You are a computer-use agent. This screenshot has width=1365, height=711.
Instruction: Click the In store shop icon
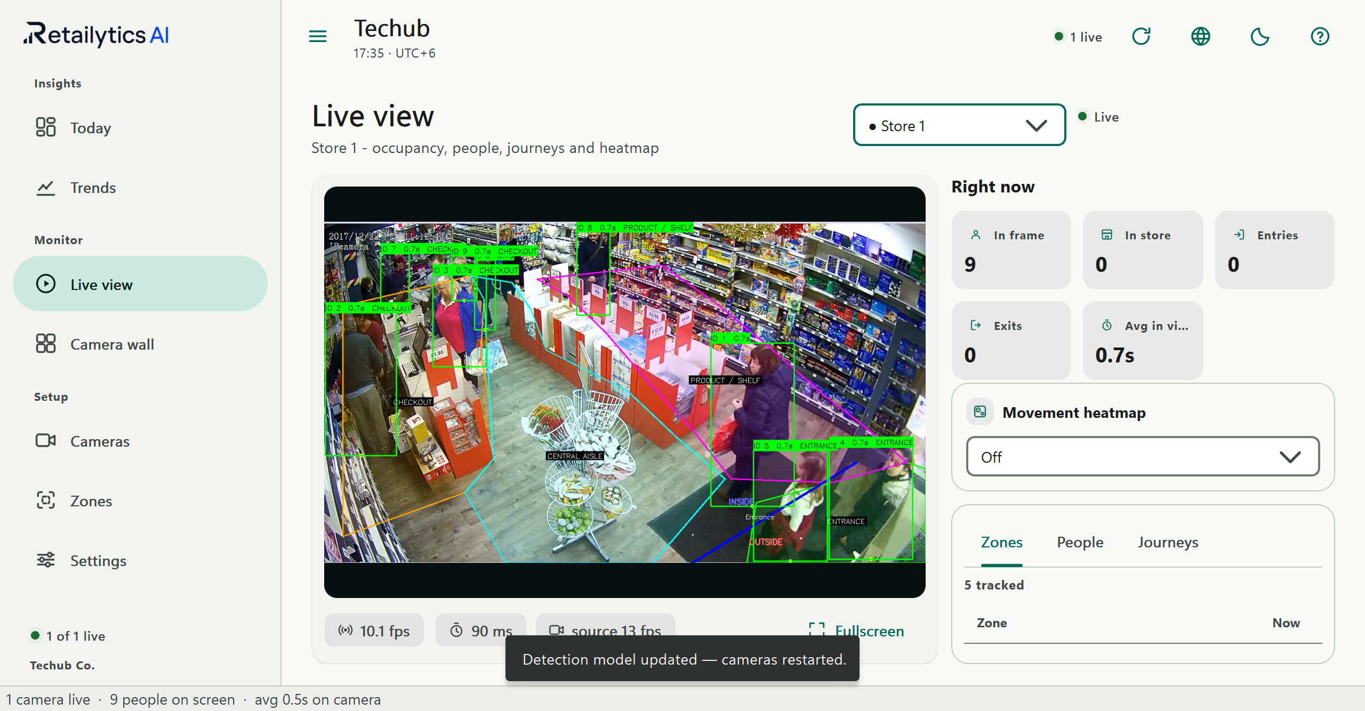pos(1107,235)
